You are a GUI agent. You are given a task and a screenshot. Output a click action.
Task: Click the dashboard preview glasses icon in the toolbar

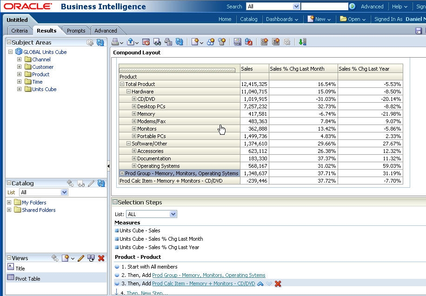(157, 42)
